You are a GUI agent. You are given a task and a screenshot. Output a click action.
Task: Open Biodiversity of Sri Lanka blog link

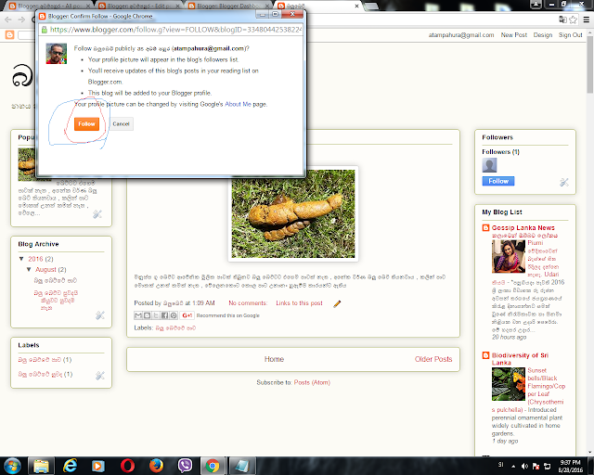[x=520, y=359]
